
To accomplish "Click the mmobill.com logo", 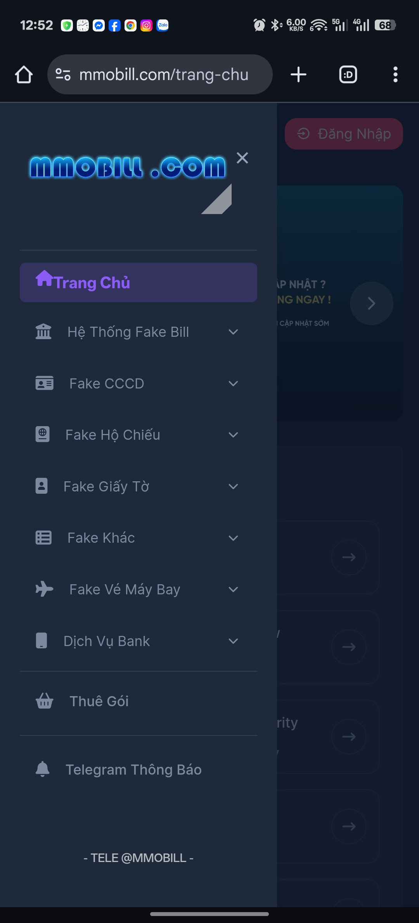I will 127,168.
